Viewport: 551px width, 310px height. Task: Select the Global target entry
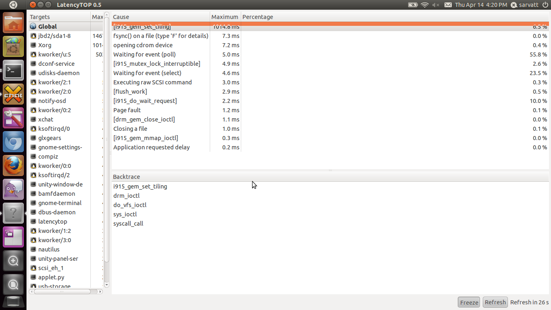(48, 27)
